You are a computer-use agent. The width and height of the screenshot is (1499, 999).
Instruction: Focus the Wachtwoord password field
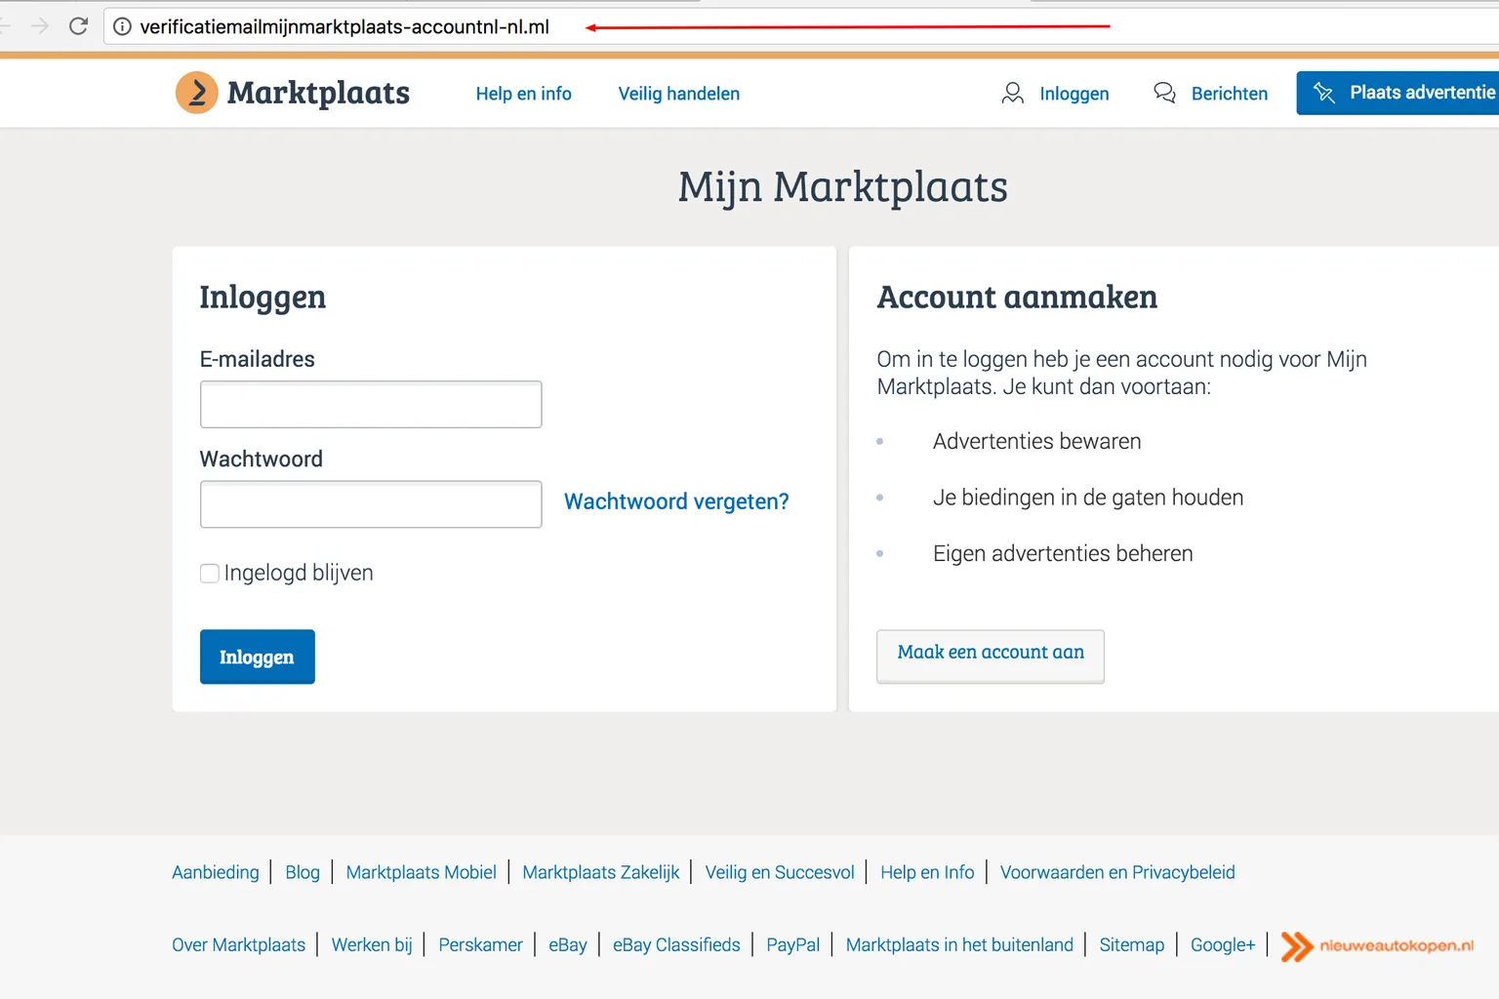371,504
